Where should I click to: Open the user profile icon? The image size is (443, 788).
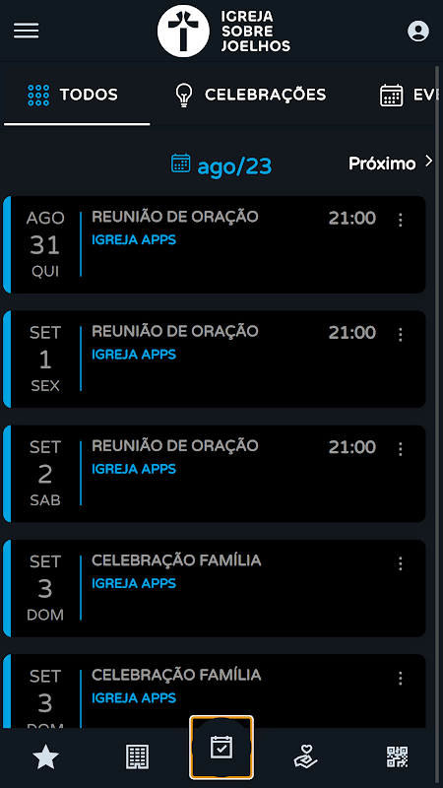[417, 32]
